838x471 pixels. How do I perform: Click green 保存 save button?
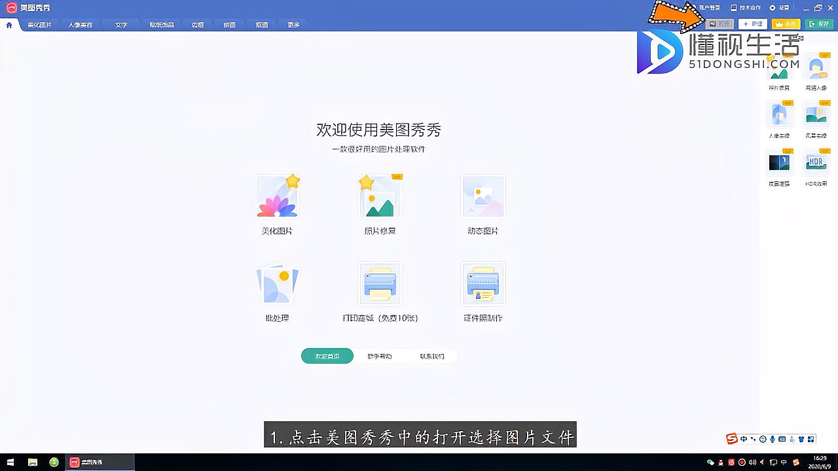pos(819,24)
